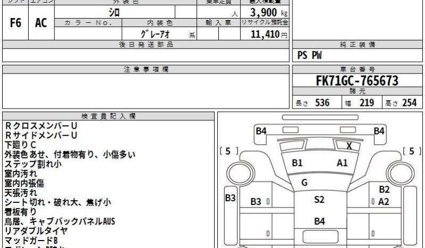425x248 pixels.
Task: Click the 'B2' damage mark on diagram
Action: [x=384, y=189]
